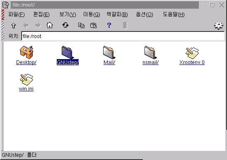Screen dimensions: 227x160
Task: Open the 보기(V) view menu
Action: click(x=68, y=14)
